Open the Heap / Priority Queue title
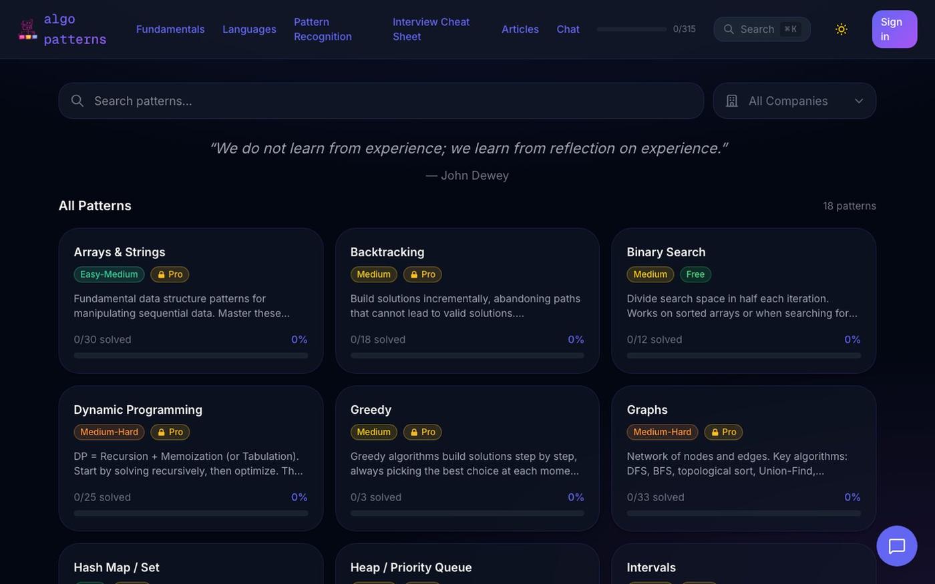Viewport: 935px width, 584px height. click(x=411, y=567)
